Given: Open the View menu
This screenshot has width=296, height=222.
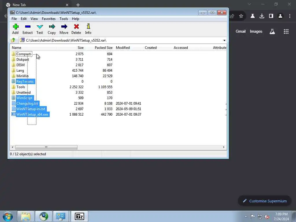Looking at the screenshot, I should 34,19.
